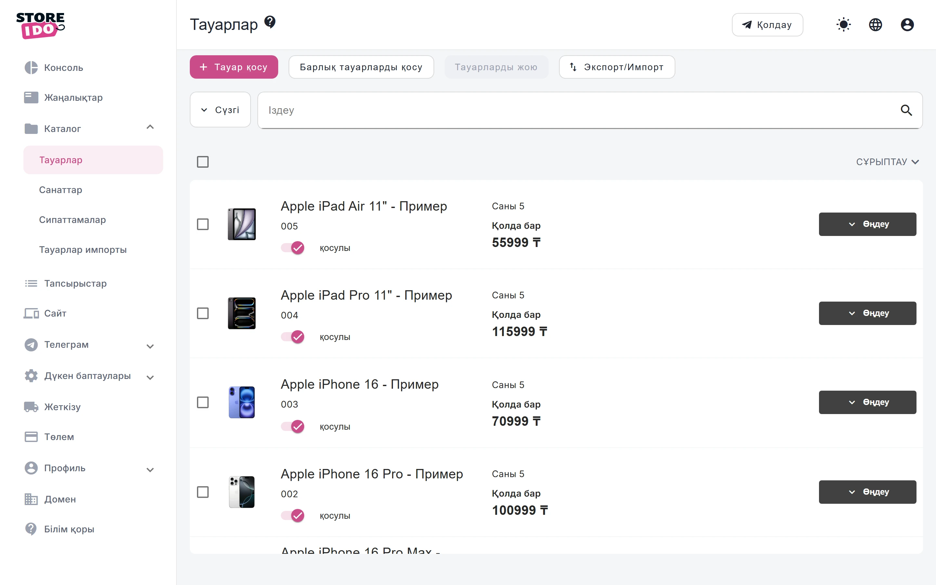This screenshot has height=585, width=936.
Task: Select the Apple iPad Pro 11" checkbox
Action: point(203,313)
